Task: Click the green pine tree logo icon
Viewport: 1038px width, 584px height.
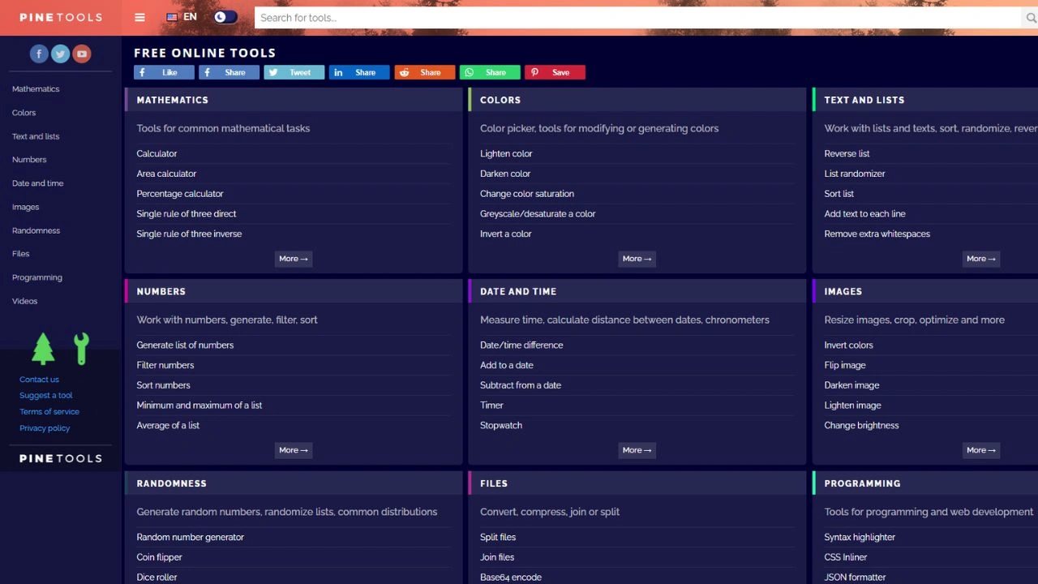Action: [43, 349]
